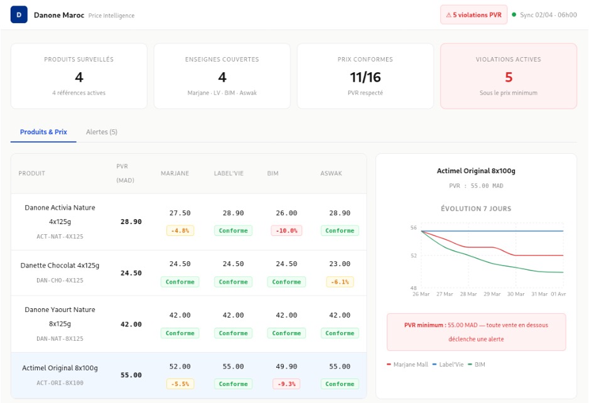Screen dimensions: 589x403
Task: Click the Prix Conformes 11/16 card
Action: coord(365,76)
